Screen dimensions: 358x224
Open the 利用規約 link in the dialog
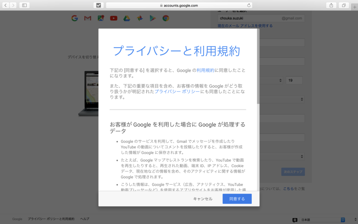206,70
